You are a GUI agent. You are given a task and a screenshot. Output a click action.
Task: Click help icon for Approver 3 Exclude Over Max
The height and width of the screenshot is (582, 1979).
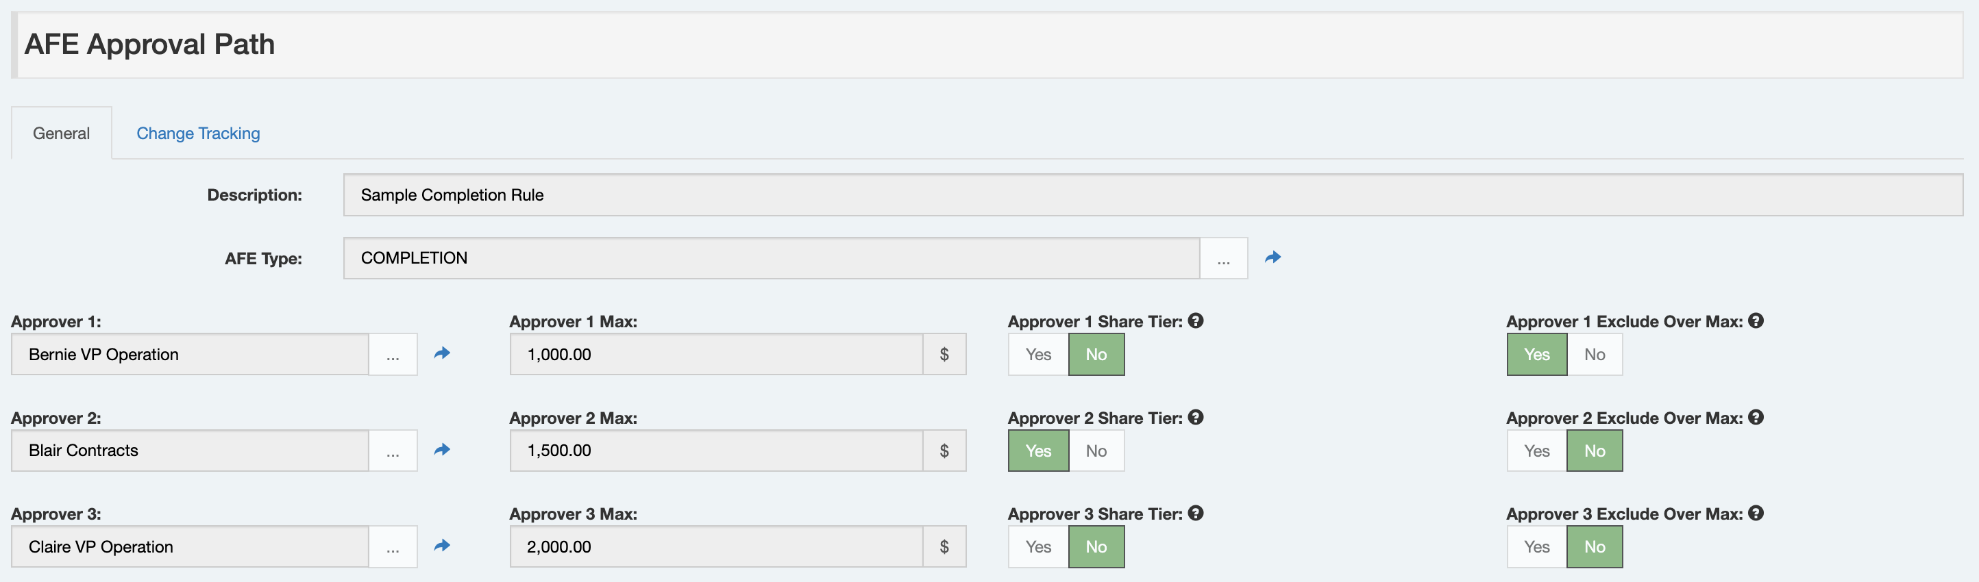pos(1756,513)
